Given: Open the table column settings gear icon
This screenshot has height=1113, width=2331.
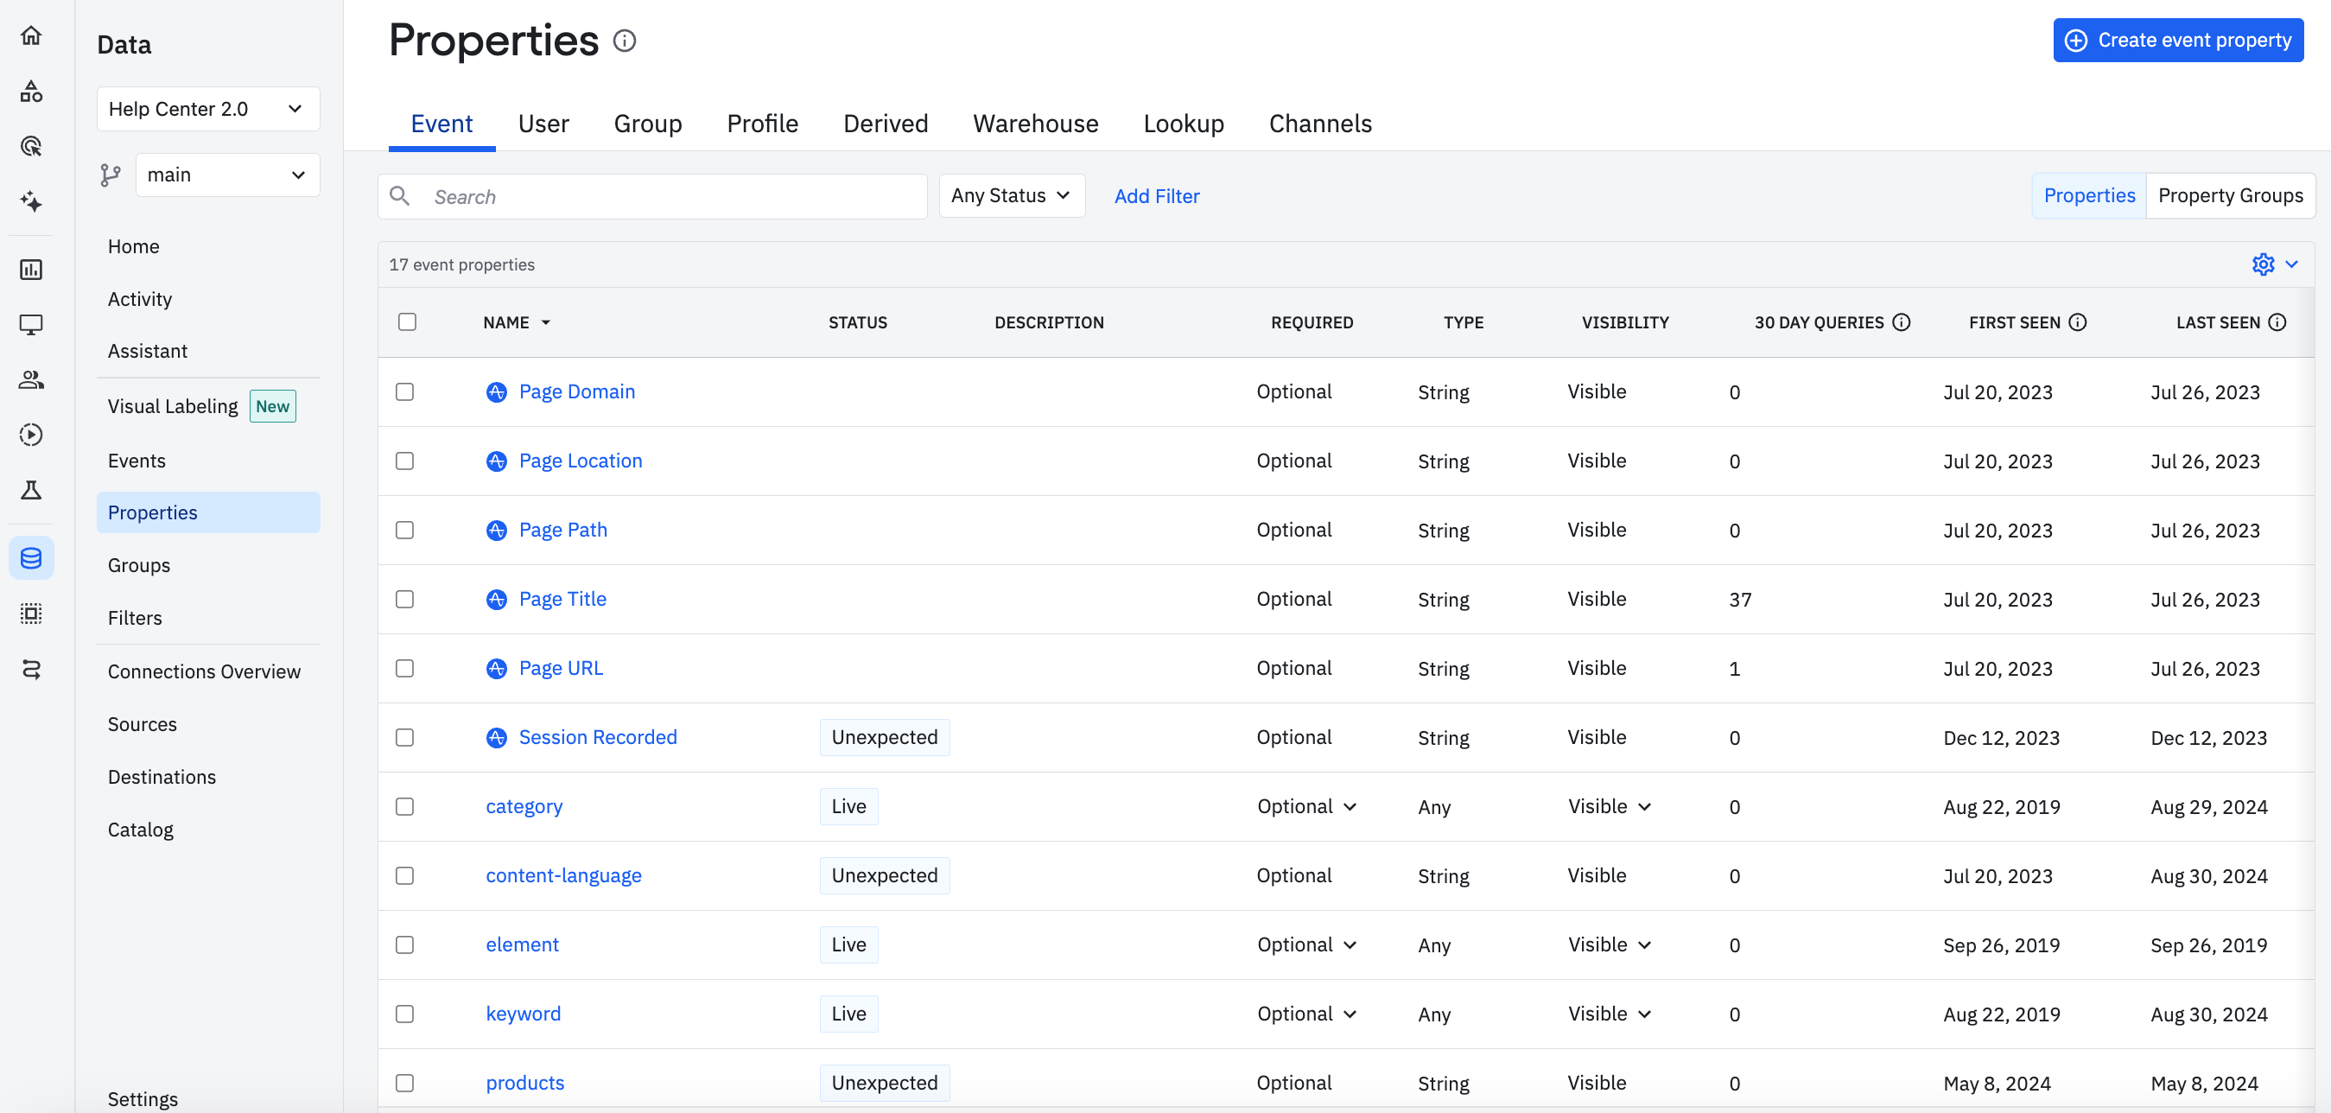Looking at the screenshot, I should click(x=2263, y=264).
